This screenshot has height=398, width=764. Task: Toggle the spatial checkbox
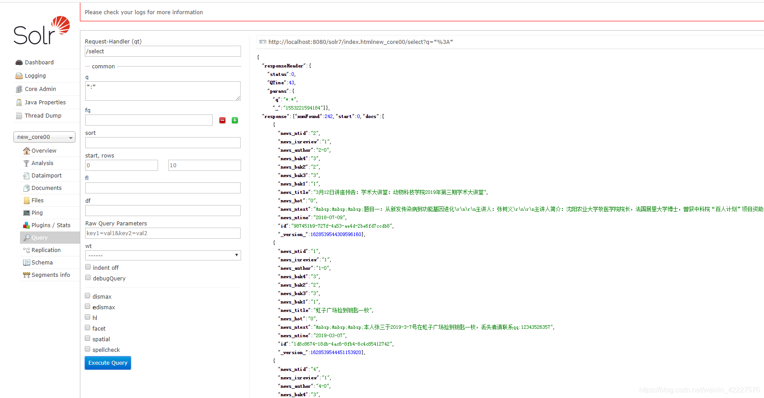[87, 339]
